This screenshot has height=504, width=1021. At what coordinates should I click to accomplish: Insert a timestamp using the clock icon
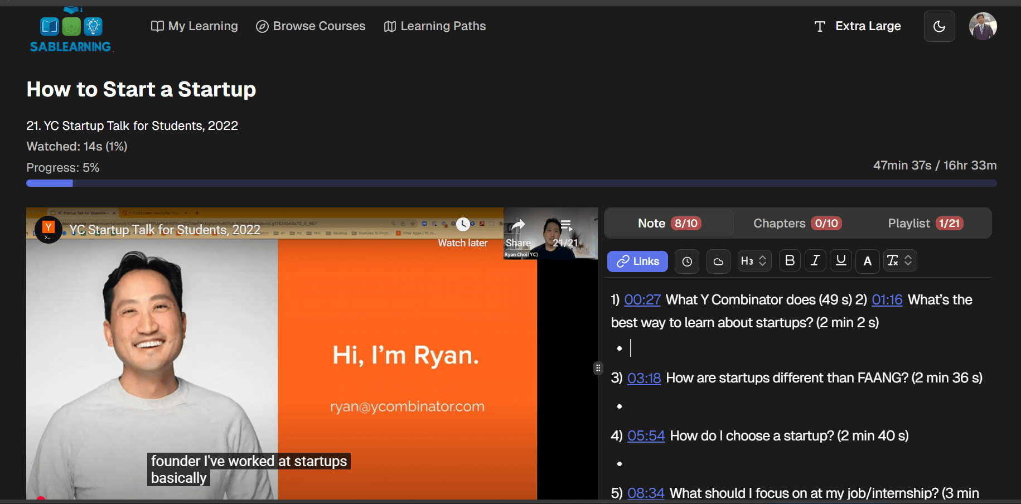tap(686, 261)
